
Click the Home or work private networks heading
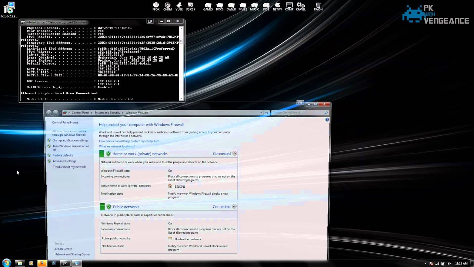pyautogui.click(x=140, y=154)
